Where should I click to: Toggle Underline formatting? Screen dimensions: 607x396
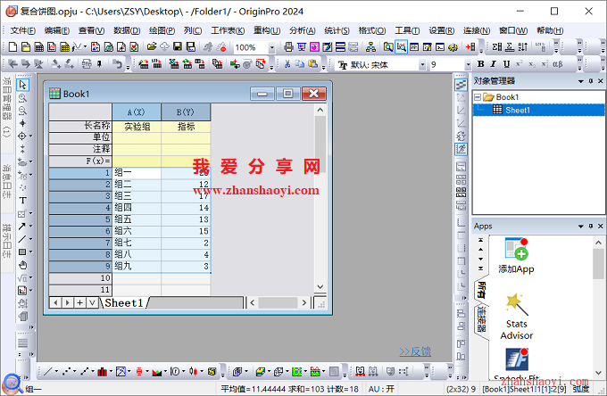(x=506, y=64)
